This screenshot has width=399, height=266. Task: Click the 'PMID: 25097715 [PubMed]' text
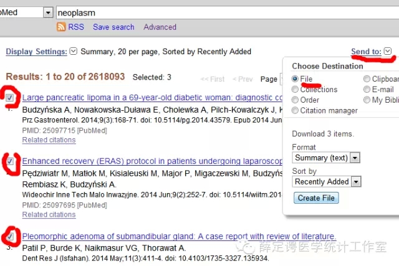tap(64, 130)
